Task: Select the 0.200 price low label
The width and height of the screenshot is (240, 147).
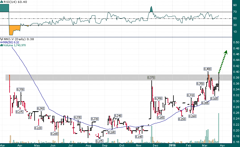Action: [54, 134]
